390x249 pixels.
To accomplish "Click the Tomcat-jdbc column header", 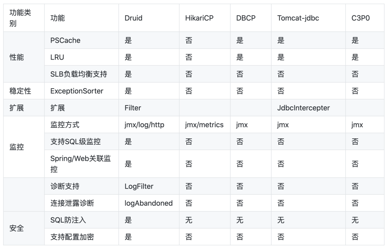I will pos(298,18).
